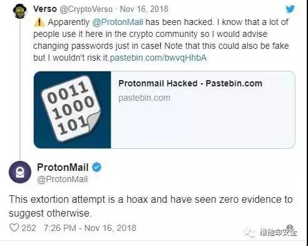Click the blue verified badge

96,167
